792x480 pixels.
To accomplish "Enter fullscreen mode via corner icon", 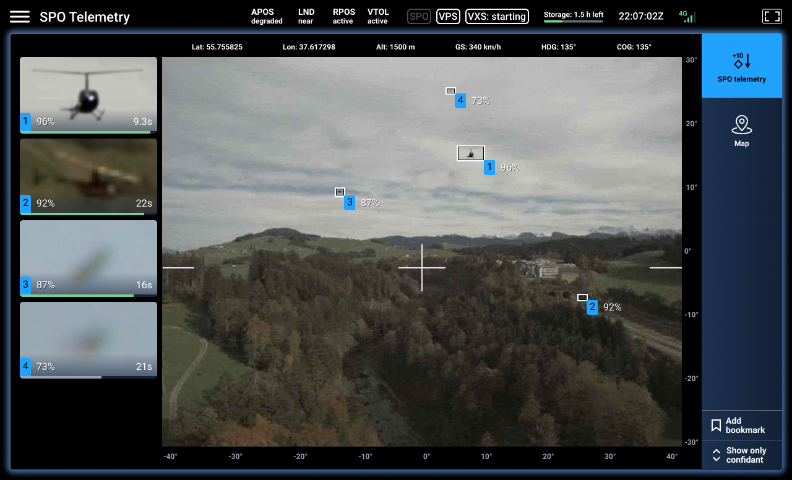I will [x=772, y=17].
